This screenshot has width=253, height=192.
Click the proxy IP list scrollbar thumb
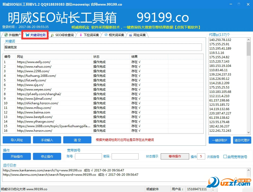coord(248,49)
